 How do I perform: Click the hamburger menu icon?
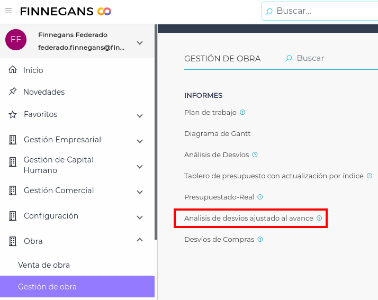click(8, 11)
